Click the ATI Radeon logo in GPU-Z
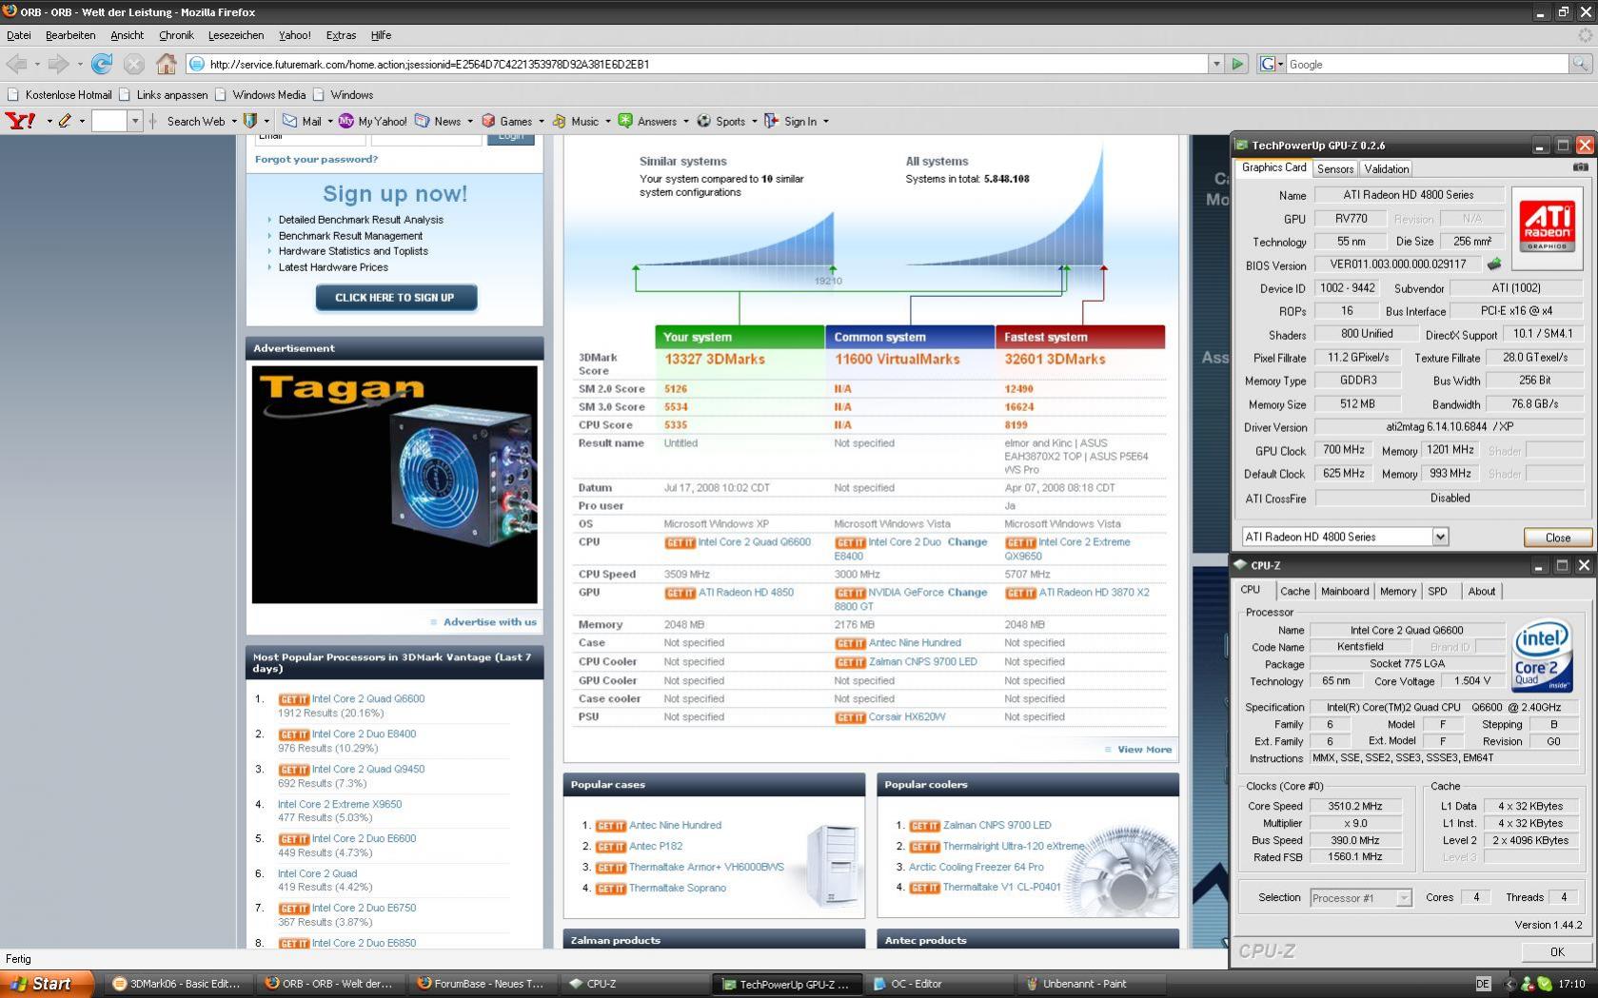Screen dimensions: 1598x998 [1547, 225]
